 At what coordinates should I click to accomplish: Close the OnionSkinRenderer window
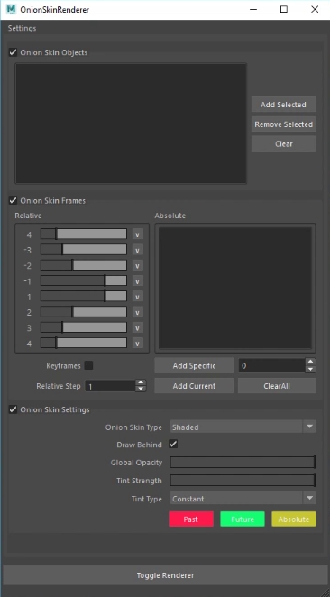click(315, 9)
